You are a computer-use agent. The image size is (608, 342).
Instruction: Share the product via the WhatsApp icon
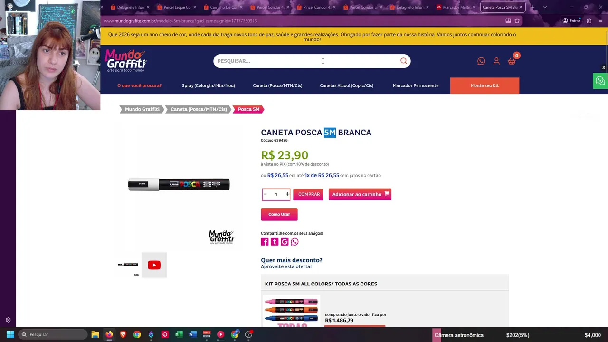(294, 242)
